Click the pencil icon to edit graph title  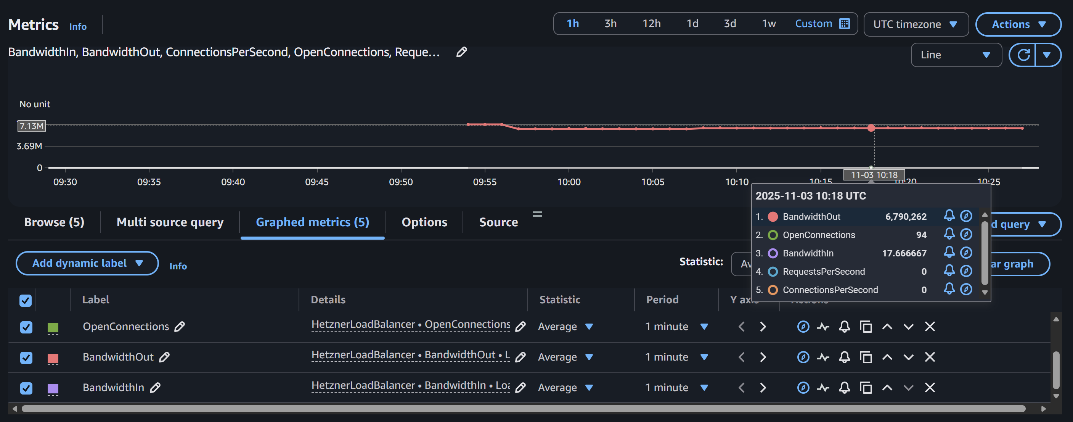(461, 52)
